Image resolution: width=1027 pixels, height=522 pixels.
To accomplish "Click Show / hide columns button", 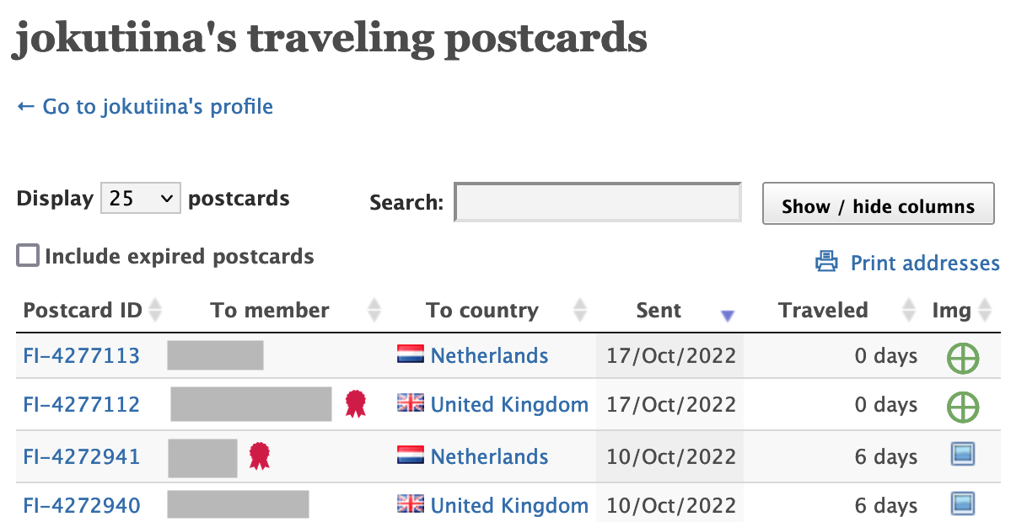I will click(878, 204).
